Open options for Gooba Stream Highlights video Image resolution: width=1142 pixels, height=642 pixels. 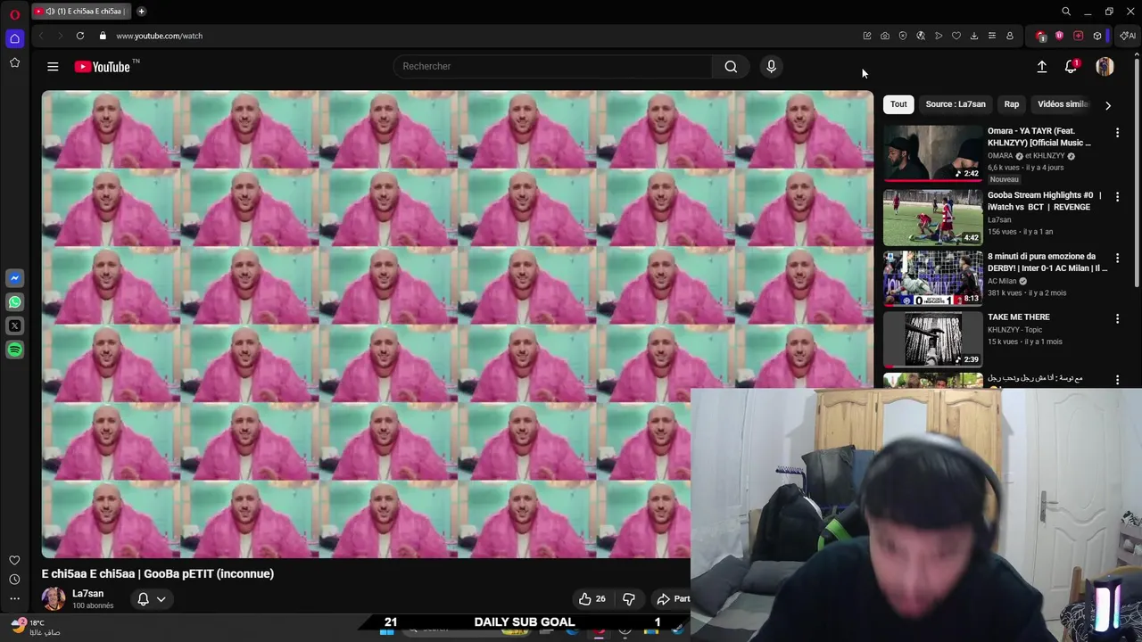[x=1117, y=196]
